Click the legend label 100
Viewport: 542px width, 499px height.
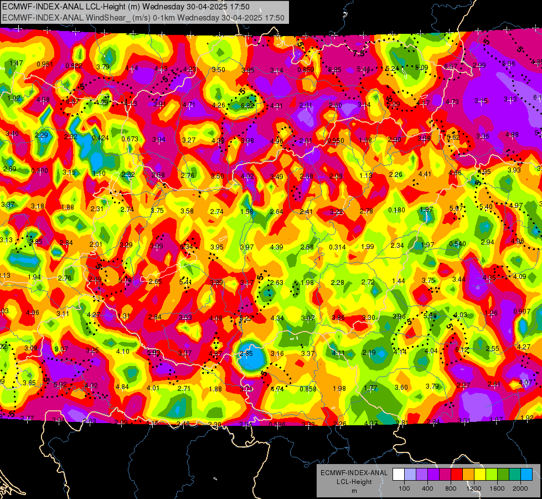[404, 488]
